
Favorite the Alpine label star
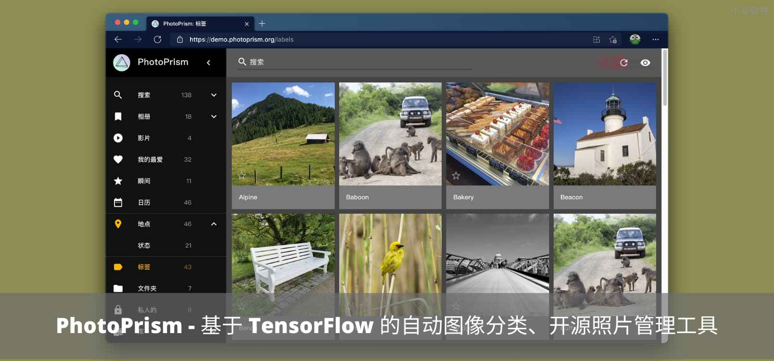click(242, 176)
